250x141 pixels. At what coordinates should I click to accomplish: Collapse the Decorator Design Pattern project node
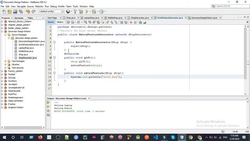pos(2,31)
